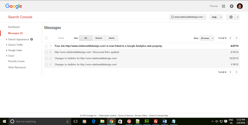Click the 4/27/14 message date
Viewport: 248px width, 125px height.
[234, 46]
